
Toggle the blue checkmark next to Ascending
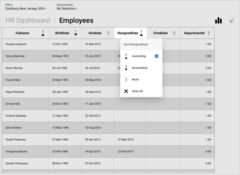click(157, 56)
